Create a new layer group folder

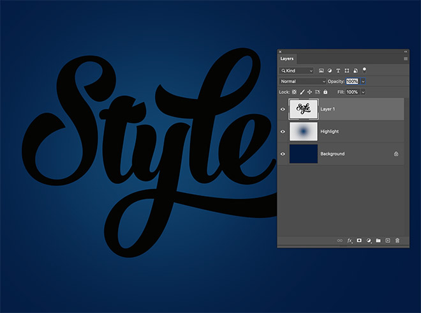[x=378, y=241]
